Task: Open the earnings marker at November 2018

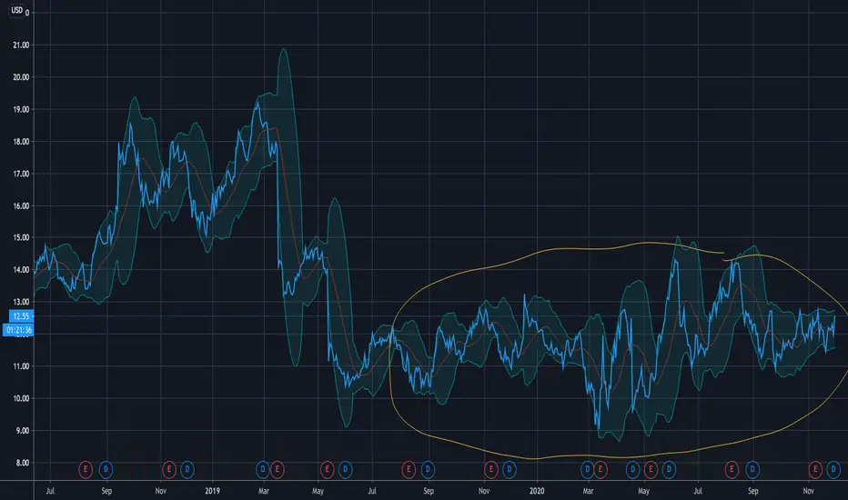Action: (168, 469)
